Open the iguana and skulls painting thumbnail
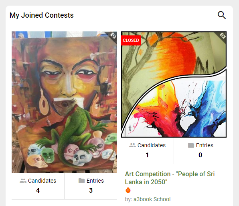 point(64,102)
